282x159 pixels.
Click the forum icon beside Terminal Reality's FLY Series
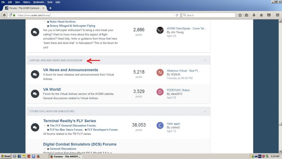(35, 127)
